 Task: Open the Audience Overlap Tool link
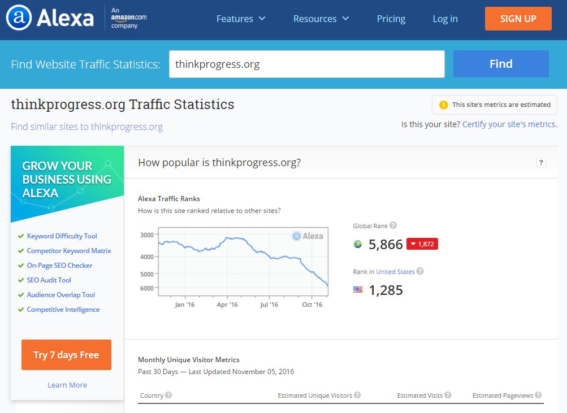(x=60, y=294)
